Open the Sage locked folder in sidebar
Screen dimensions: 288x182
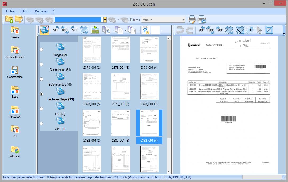pyautogui.click(x=15, y=92)
